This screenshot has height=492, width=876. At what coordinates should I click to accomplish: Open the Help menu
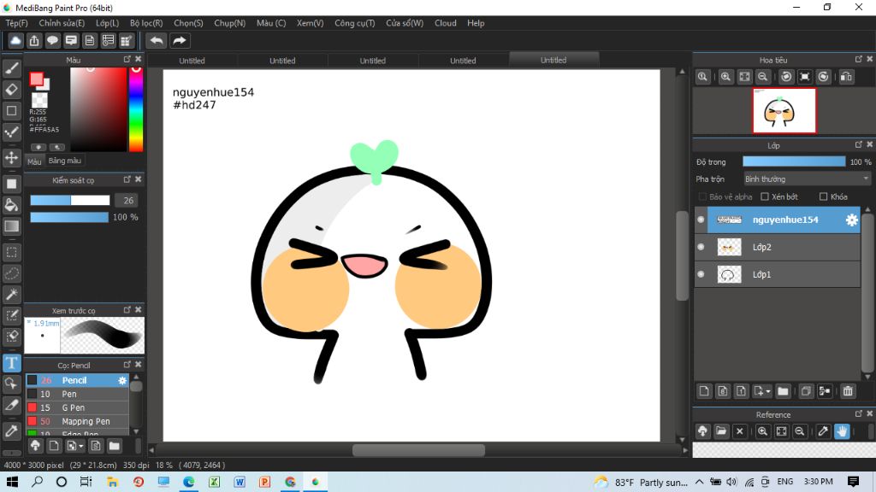[476, 23]
